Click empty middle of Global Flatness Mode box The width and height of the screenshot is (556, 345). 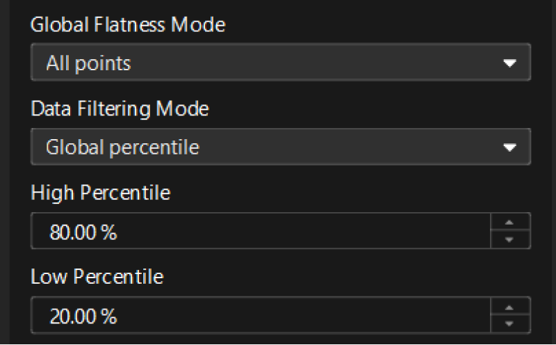313,63
